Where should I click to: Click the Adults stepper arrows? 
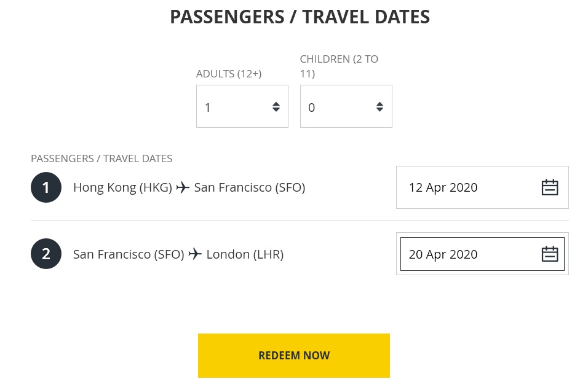276,107
